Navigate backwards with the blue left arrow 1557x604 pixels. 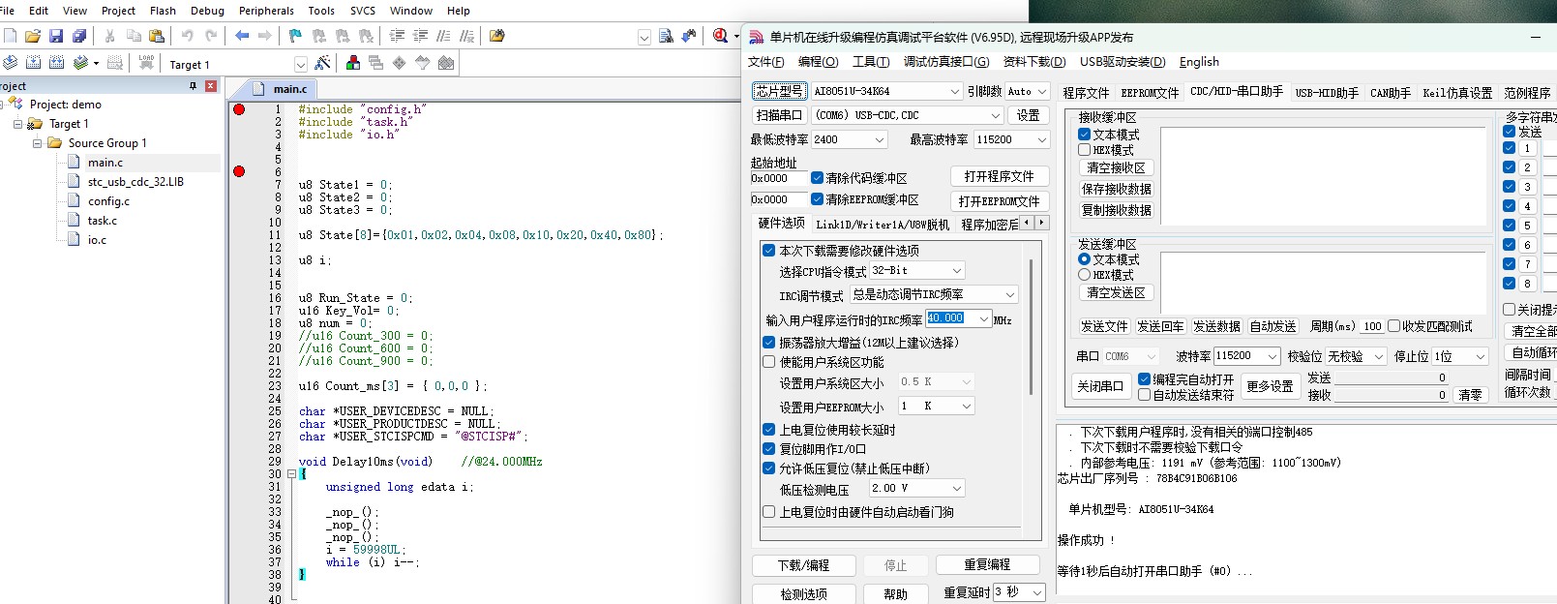pyautogui.click(x=241, y=36)
